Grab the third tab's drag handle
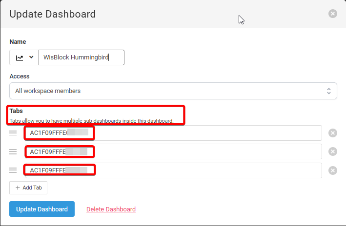The height and width of the screenshot is (226, 346). (13, 170)
